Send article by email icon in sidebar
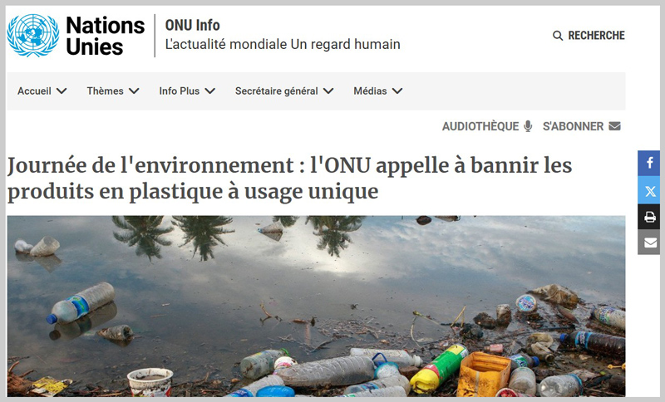 pyautogui.click(x=649, y=243)
